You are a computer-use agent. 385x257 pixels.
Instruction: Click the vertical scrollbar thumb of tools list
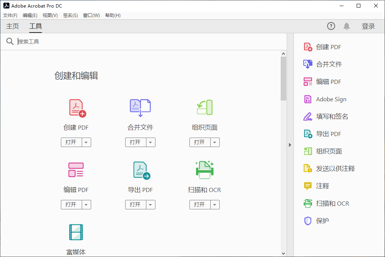pyautogui.click(x=283, y=79)
